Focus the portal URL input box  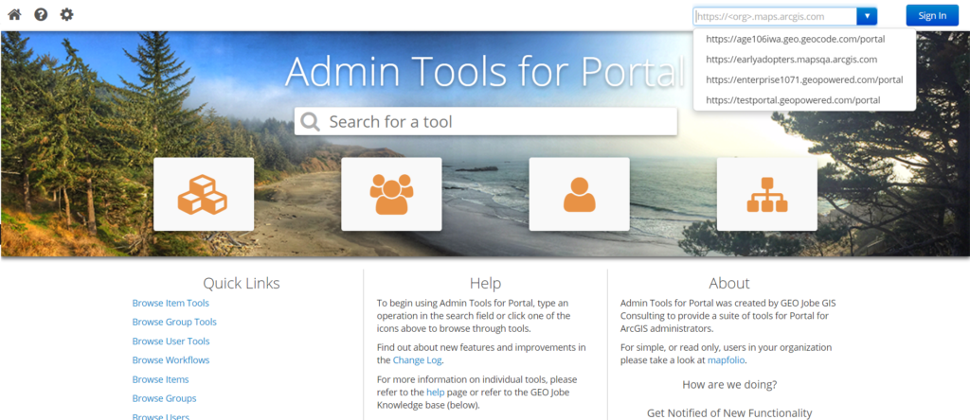click(774, 16)
